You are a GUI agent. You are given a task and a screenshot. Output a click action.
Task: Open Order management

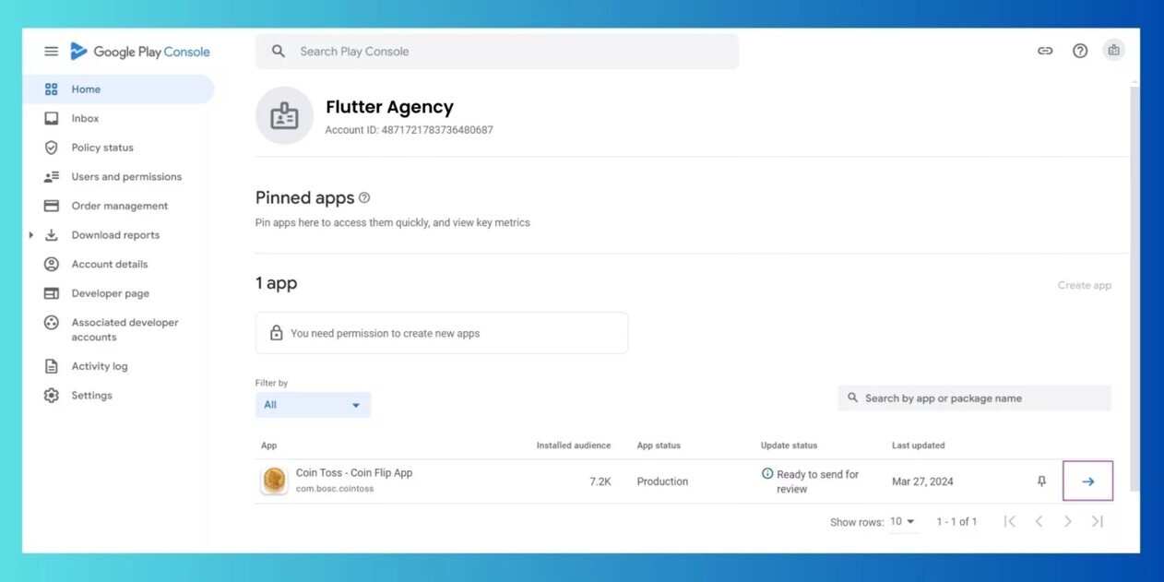[119, 206]
